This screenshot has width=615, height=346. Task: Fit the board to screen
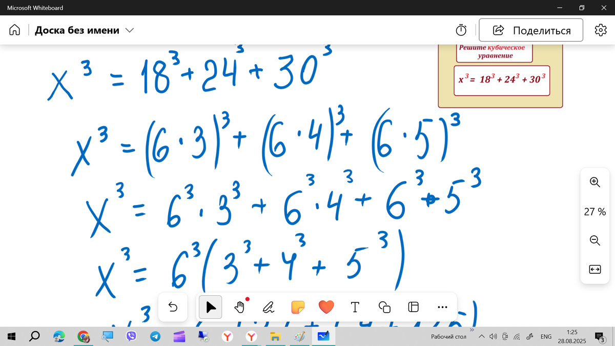(x=594, y=269)
